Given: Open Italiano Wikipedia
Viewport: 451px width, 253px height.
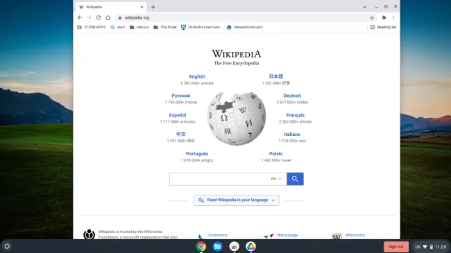Looking at the screenshot, I should click(292, 134).
